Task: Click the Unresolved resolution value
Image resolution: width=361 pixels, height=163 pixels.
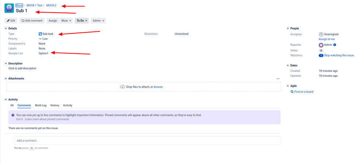Action: pos(181,34)
